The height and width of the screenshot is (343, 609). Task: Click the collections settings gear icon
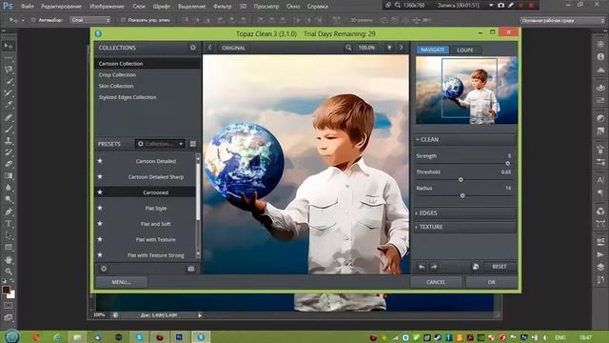[193, 48]
